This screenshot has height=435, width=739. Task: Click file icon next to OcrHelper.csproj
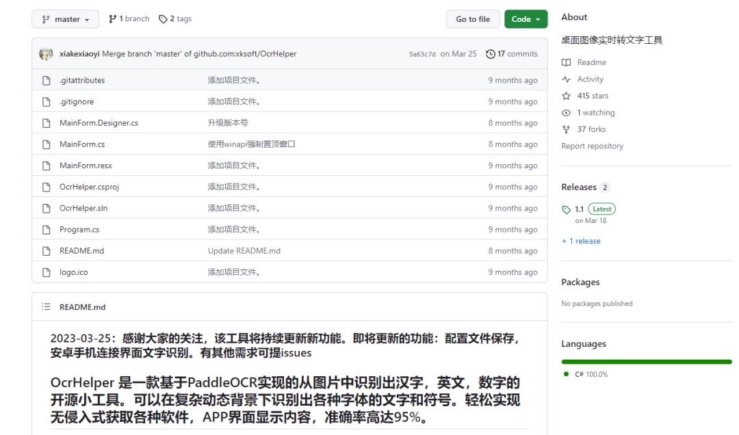pyautogui.click(x=47, y=187)
